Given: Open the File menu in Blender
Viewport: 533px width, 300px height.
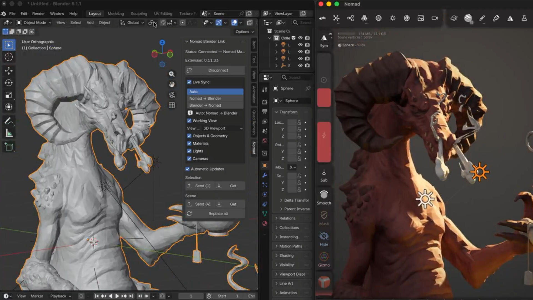Looking at the screenshot, I should coord(12,14).
